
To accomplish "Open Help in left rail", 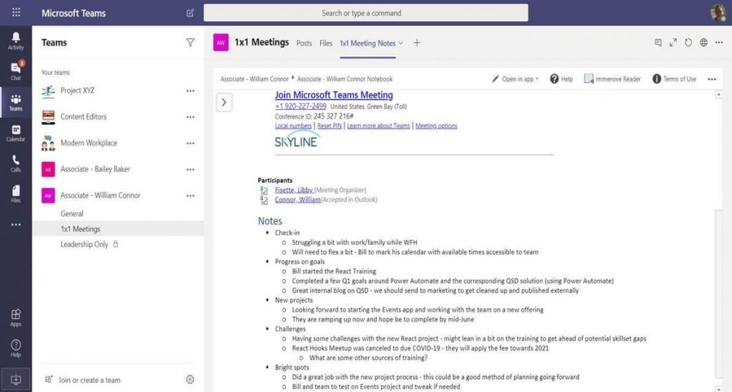I will 16,348.
